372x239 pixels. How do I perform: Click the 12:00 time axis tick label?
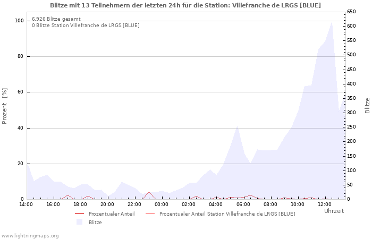pos(324,204)
